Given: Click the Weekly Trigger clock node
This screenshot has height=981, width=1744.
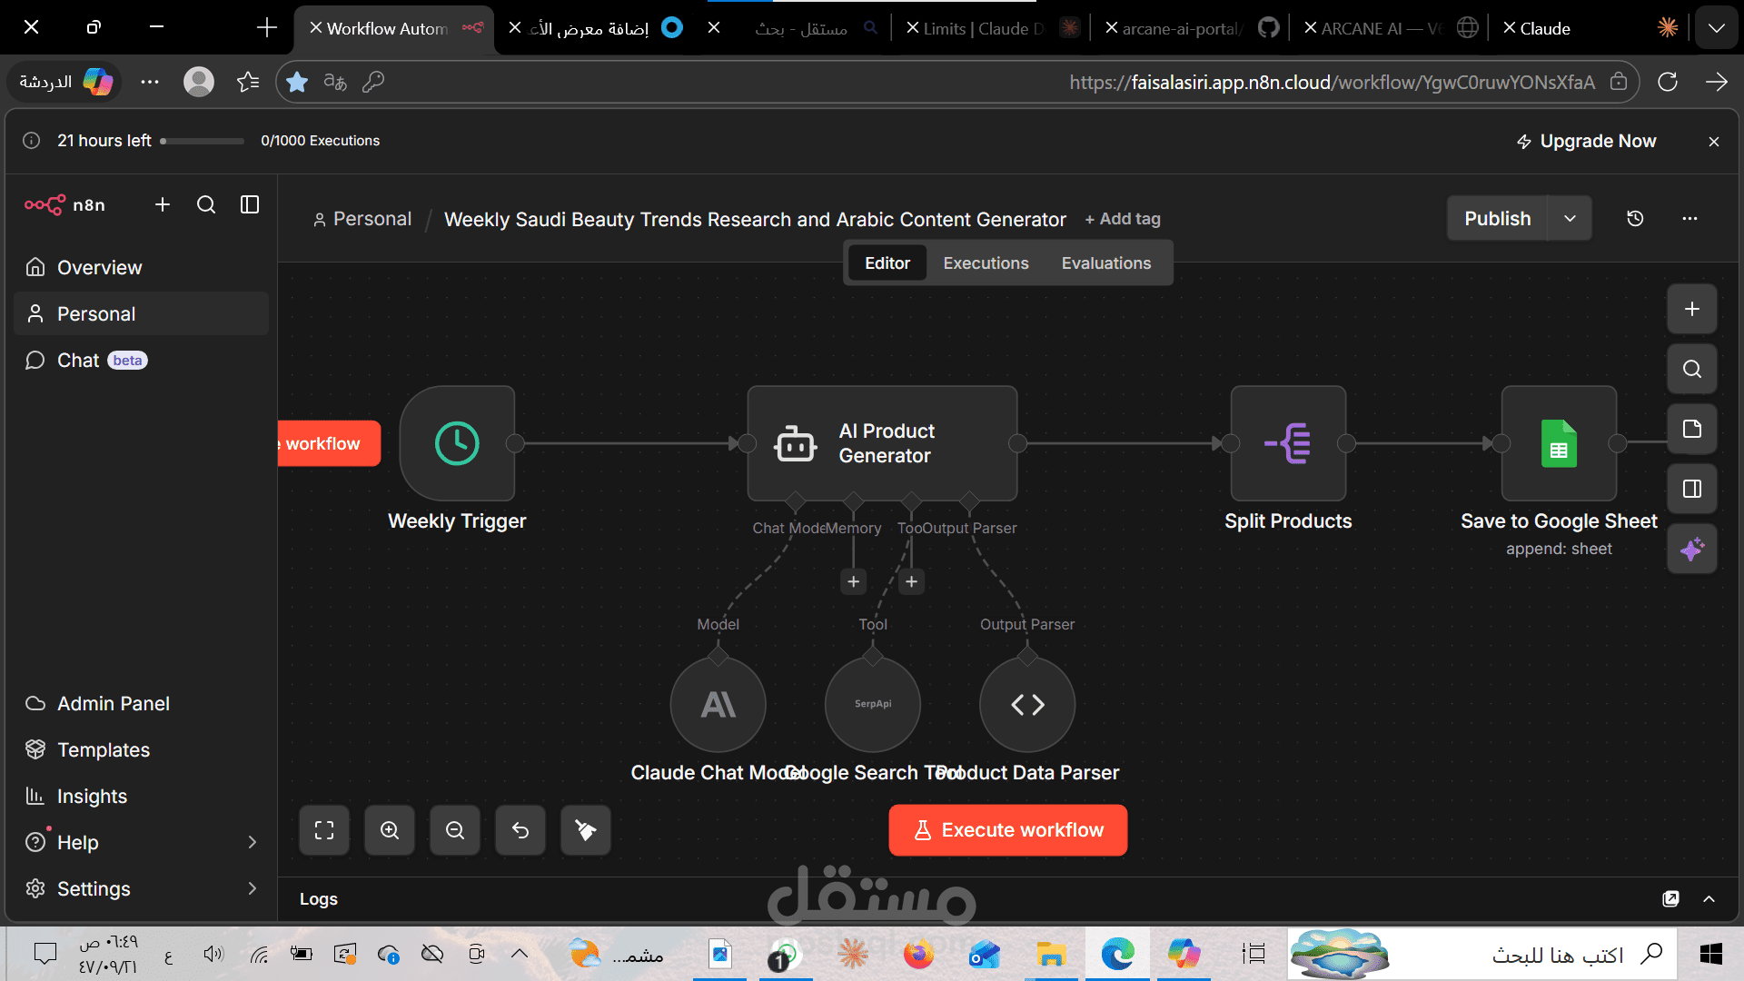Looking at the screenshot, I should [457, 443].
